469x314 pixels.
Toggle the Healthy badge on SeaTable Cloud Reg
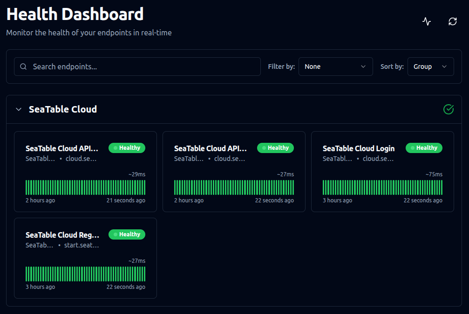[x=127, y=234]
